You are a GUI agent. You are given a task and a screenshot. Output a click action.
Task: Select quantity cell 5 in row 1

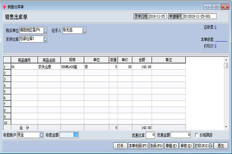click(x=113, y=67)
